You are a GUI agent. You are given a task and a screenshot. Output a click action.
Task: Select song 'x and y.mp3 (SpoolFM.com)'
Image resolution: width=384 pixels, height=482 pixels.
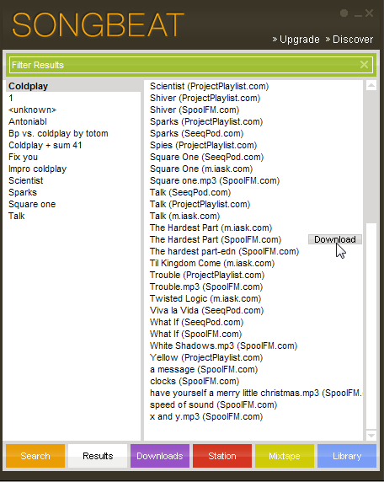[206, 416]
